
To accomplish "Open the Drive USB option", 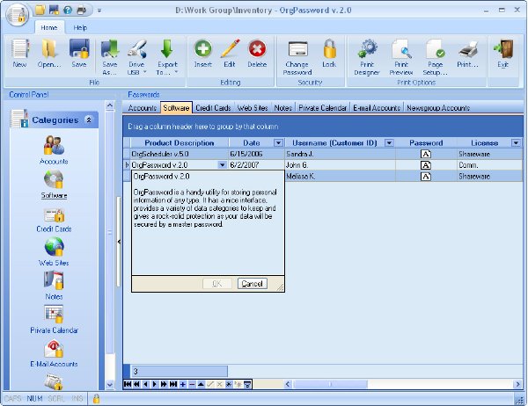I will click(x=136, y=57).
